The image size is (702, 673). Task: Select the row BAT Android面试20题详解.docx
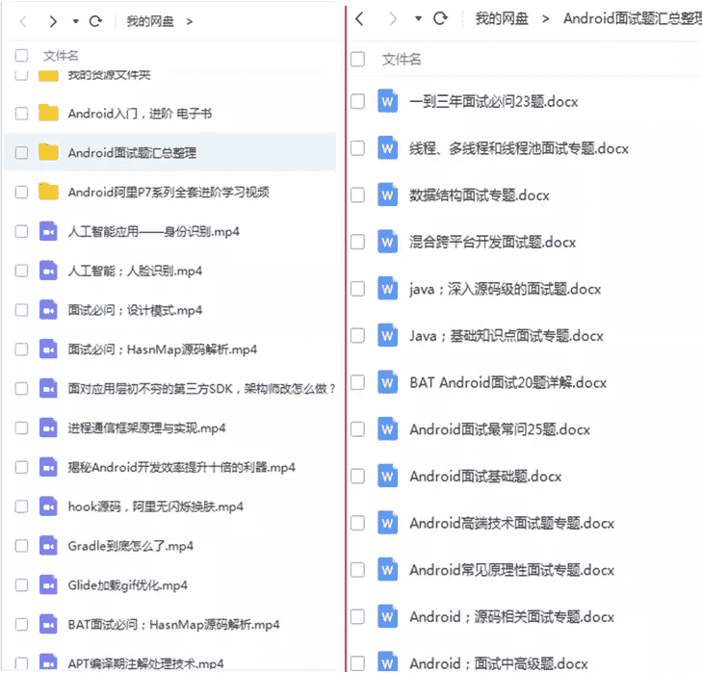[x=524, y=382]
